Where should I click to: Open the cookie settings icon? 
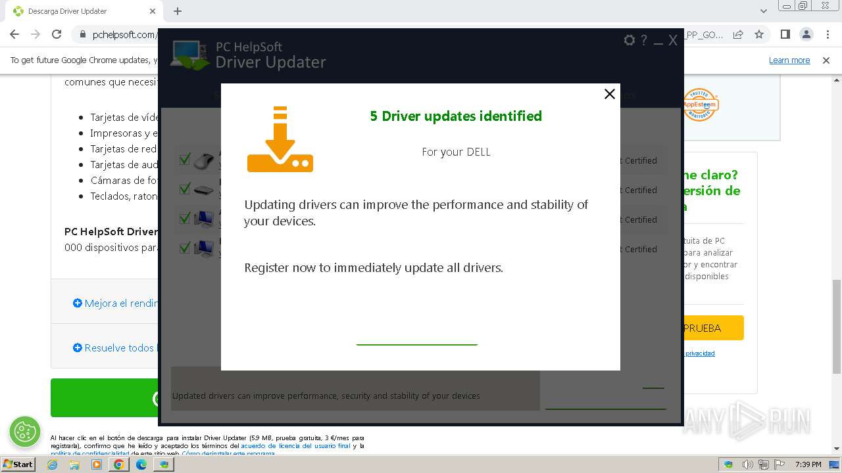click(25, 432)
